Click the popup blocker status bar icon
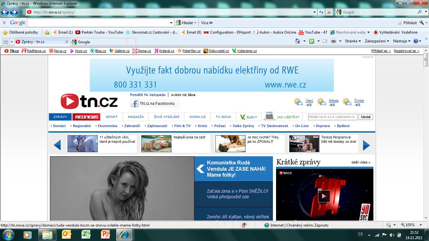Image resolution: width=429 pixels, height=241 pixels. [x=244, y=225]
